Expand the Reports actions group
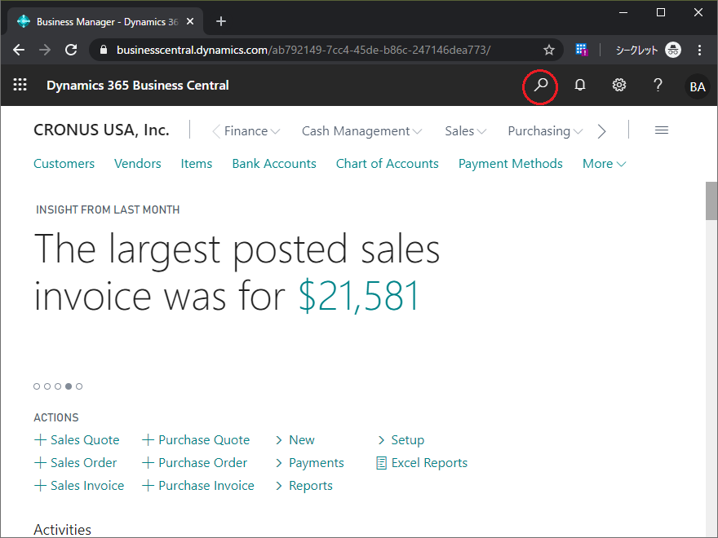 tap(304, 486)
